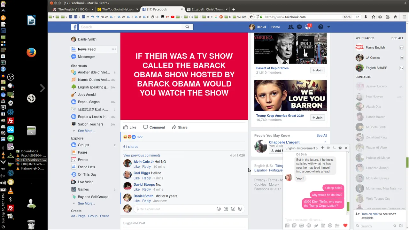409x230 pixels.
Task: Add people to chat plus icon
Action: coord(322,148)
